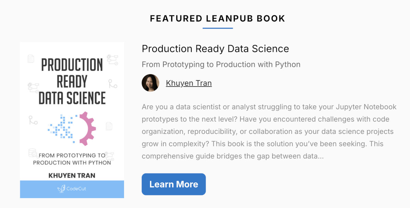Click the author's profile photo
This screenshot has width=410, height=208.
coord(150,83)
